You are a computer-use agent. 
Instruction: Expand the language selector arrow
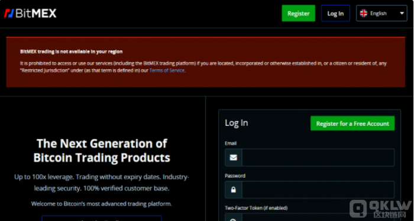point(402,13)
